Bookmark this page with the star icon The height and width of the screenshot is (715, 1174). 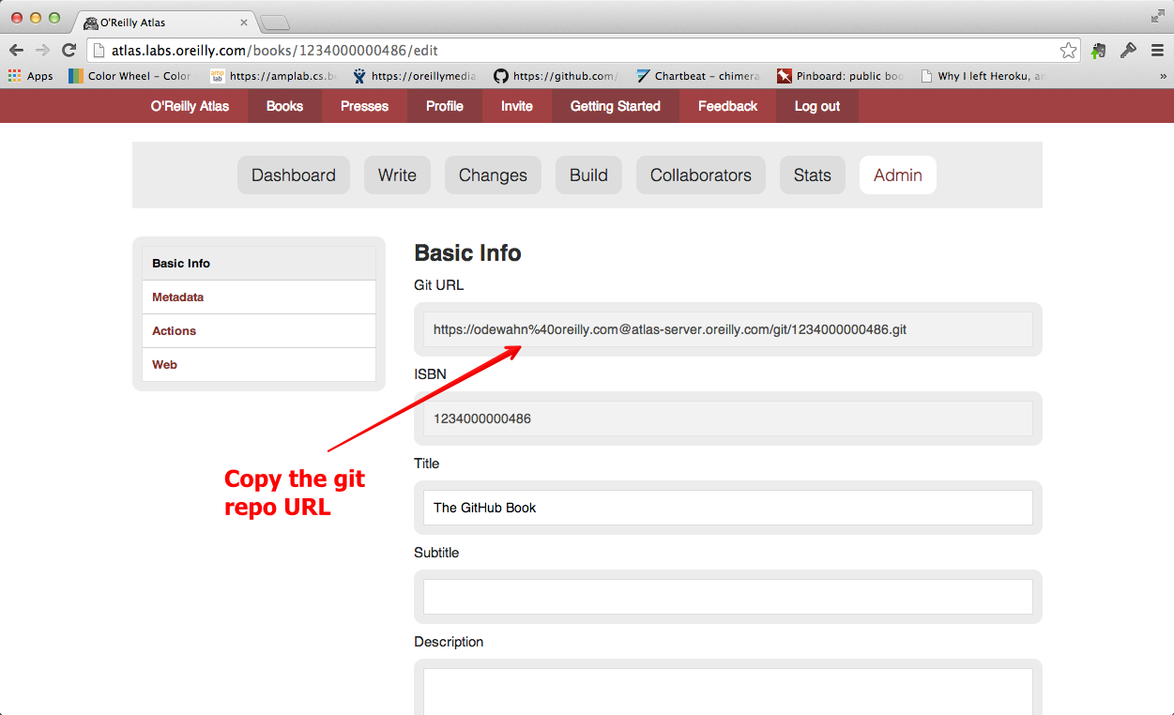click(x=1068, y=51)
